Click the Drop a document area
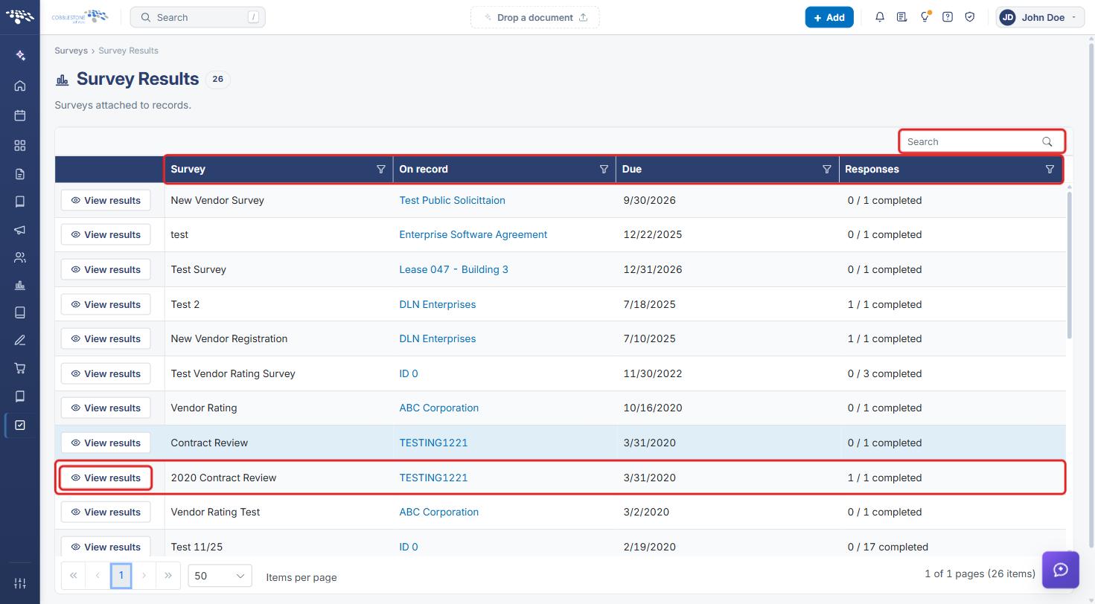The height and width of the screenshot is (604, 1095). 534,17
